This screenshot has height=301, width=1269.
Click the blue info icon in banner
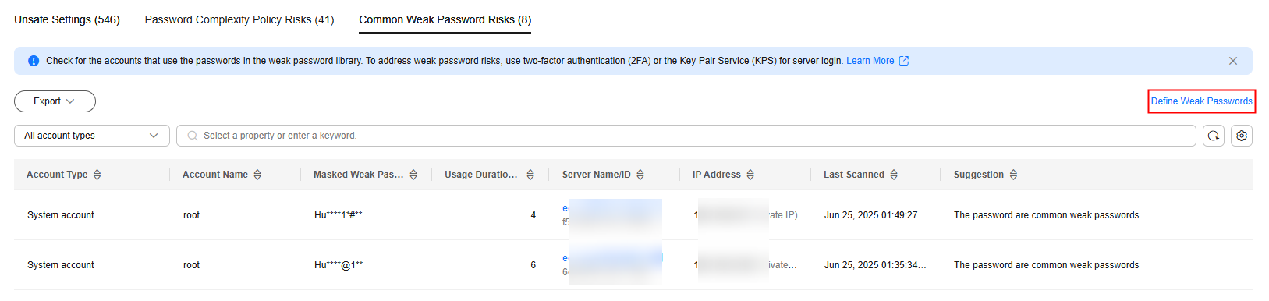[x=34, y=61]
